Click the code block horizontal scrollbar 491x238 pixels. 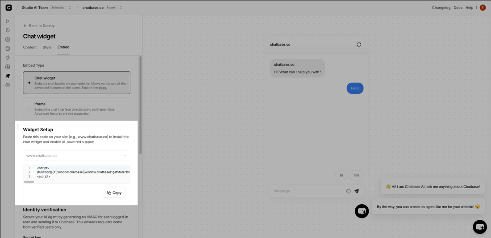coord(29,182)
